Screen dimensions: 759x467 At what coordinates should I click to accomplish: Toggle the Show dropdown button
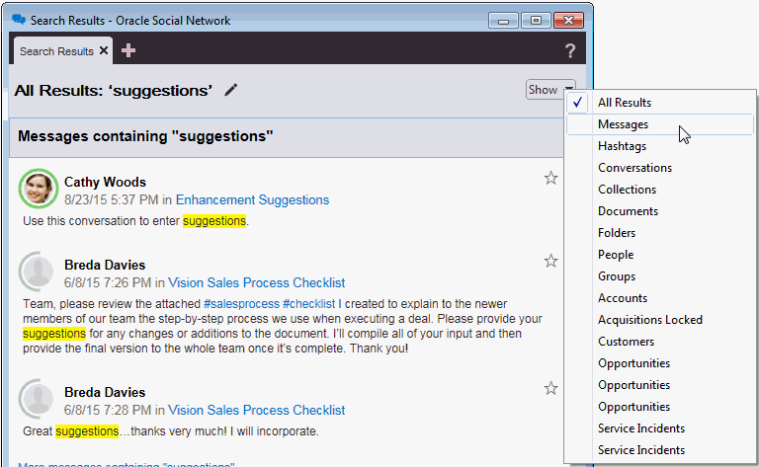click(550, 90)
